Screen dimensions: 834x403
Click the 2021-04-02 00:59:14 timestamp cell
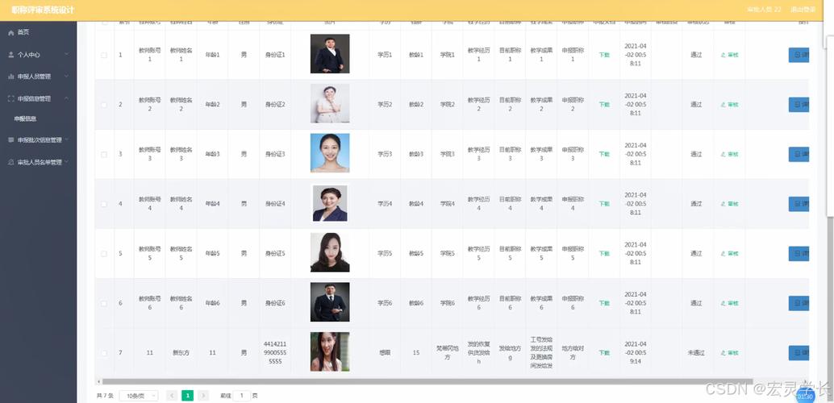pos(635,353)
